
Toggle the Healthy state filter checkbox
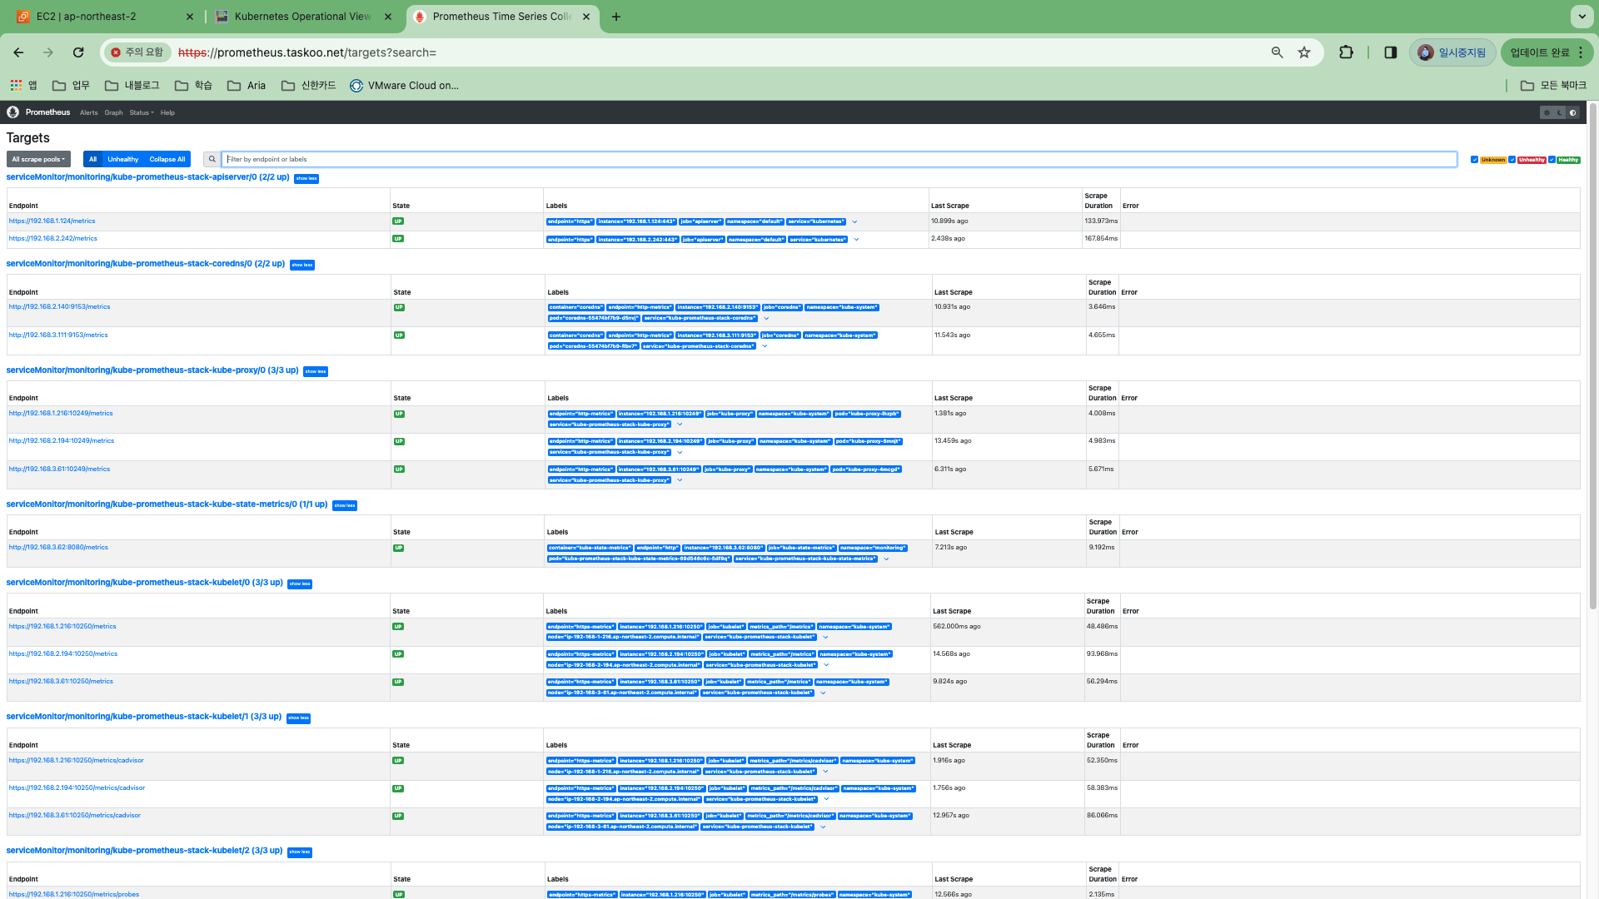click(x=1552, y=160)
